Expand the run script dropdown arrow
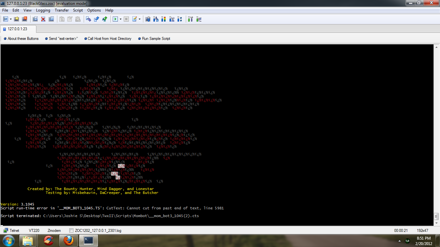Screen dimensions: 440x247 tap(120, 19)
